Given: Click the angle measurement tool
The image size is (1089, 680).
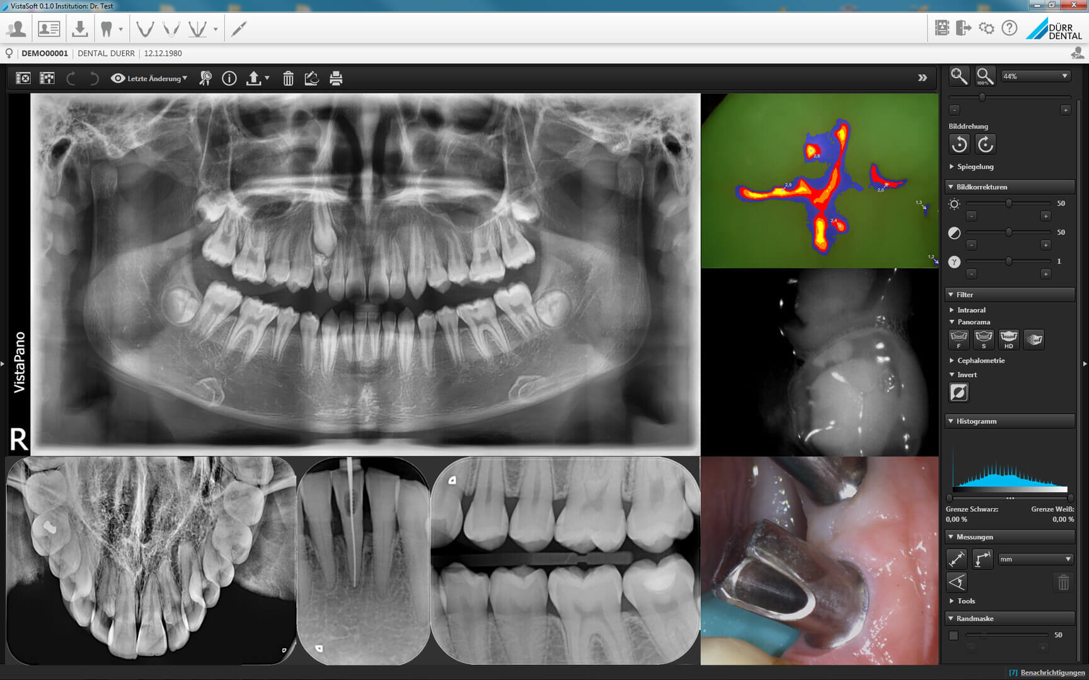Looking at the screenshot, I should click(x=957, y=582).
